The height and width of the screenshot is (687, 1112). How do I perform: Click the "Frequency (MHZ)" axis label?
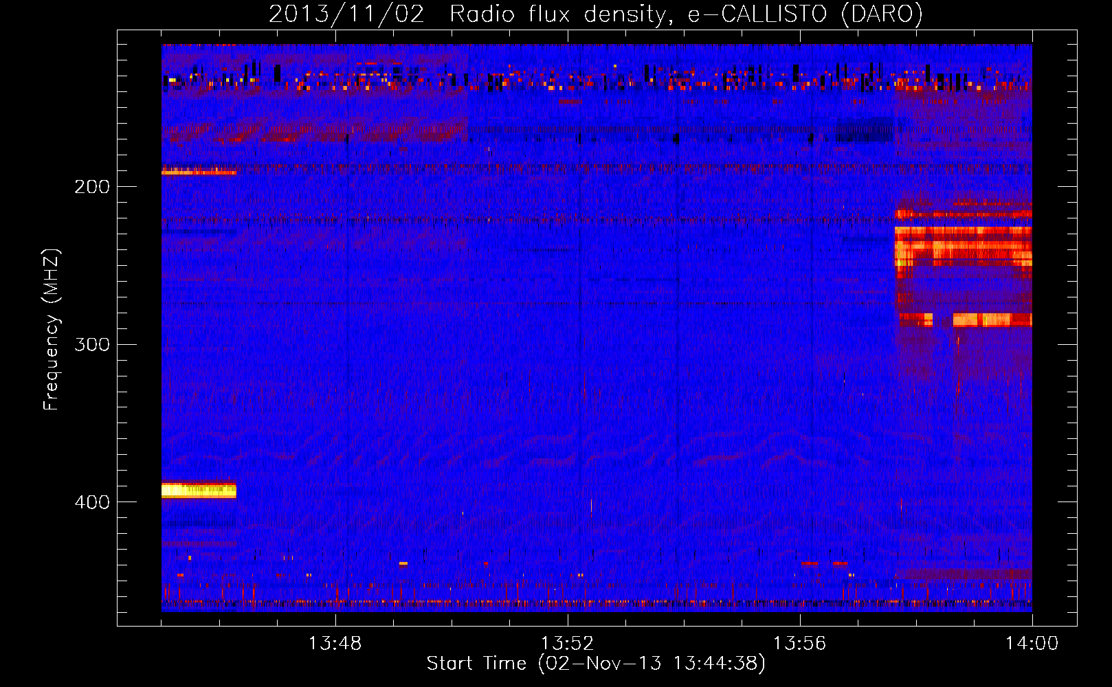(52, 330)
